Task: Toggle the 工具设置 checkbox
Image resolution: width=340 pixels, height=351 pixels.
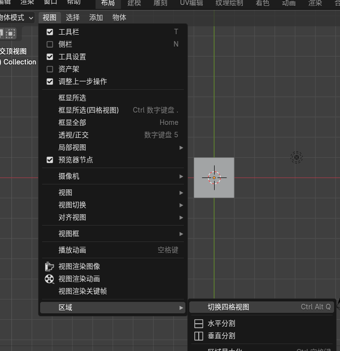Action: [x=50, y=57]
